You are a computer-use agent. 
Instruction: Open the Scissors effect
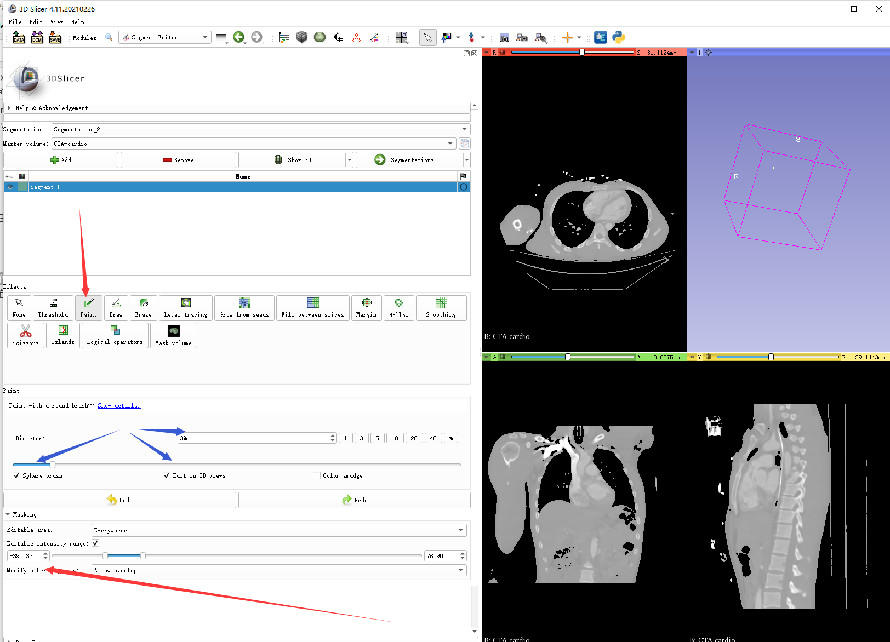(x=25, y=335)
